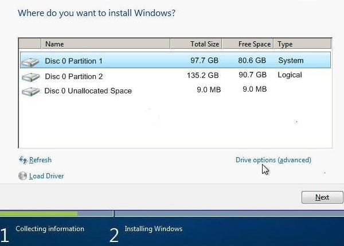Click the green installation progress bar
Image resolution: width=344 pixels, height=246 pixels.
(38, 213)
